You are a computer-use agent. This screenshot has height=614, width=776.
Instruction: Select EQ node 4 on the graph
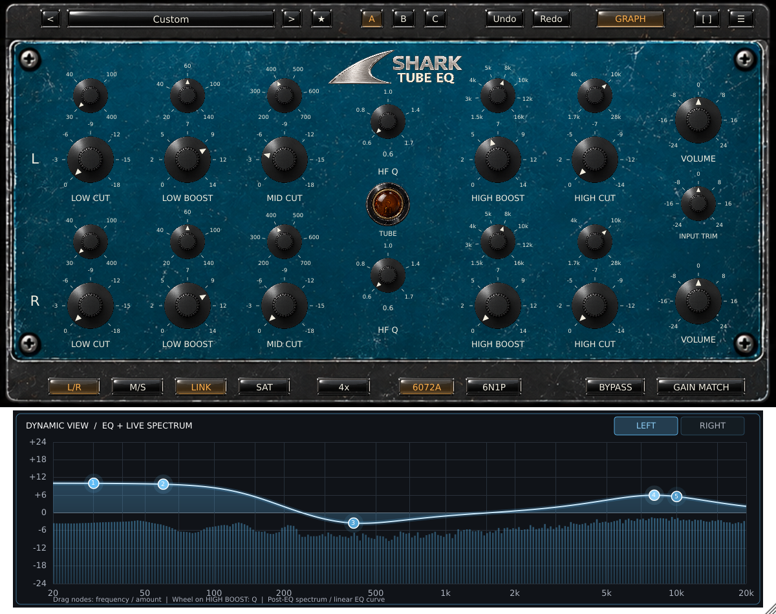[654, 495]
